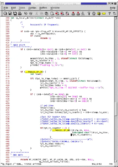Open the Tools menu

22,8
